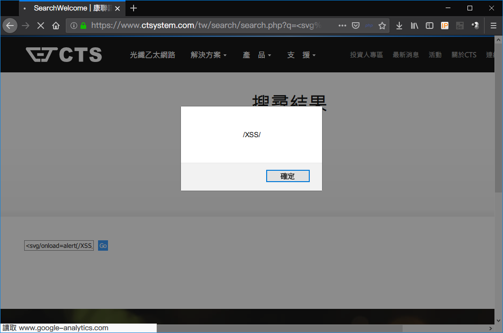Click the Forward navigation arrow
Screen dimensions: 503x333
click(x=26, y=26)
